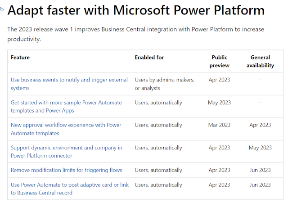Click the May 2023 general availability cell

click(260, 148)
